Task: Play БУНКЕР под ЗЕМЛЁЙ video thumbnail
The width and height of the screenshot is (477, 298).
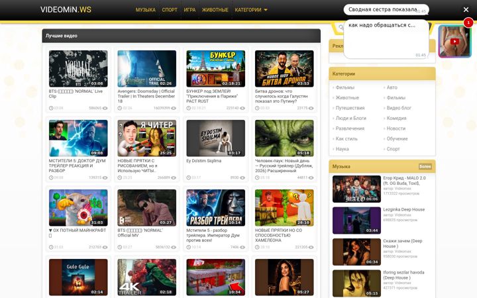Action: pyautogui.click(x=215, y=69)
